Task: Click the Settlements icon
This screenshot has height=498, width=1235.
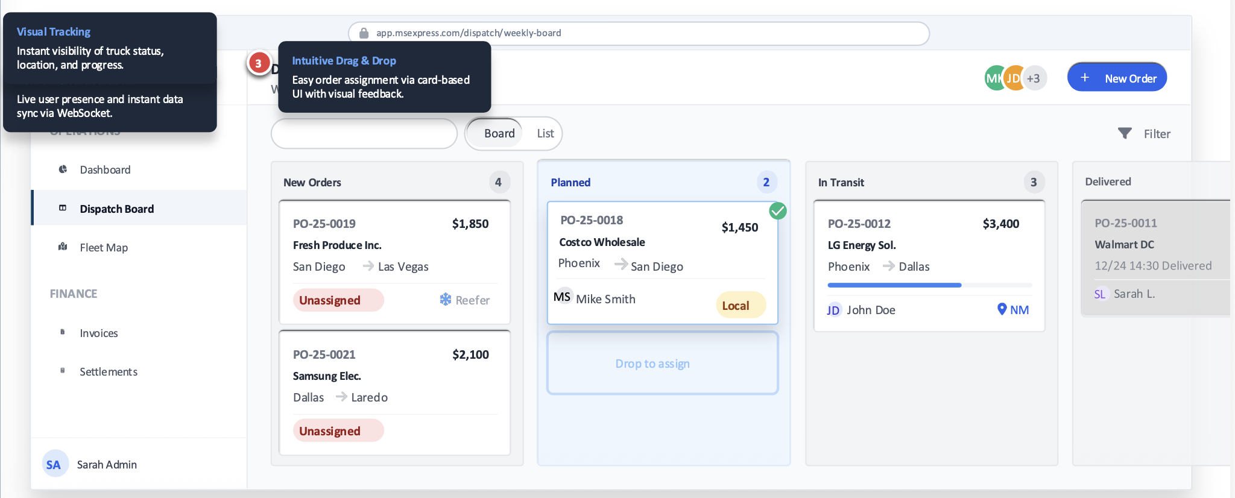Action: click(x=63, y=371)
